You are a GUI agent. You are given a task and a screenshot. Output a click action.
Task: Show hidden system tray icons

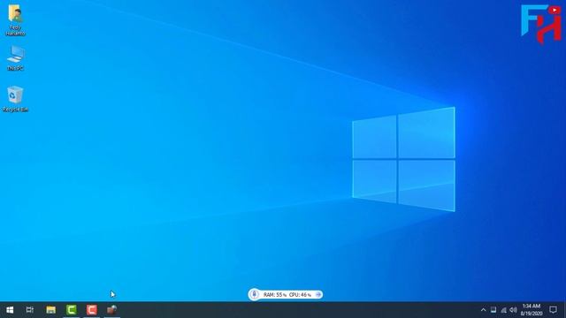[484, 310]
